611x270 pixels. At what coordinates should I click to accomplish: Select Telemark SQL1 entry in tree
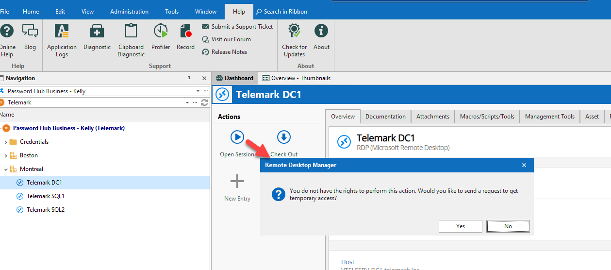45,196
